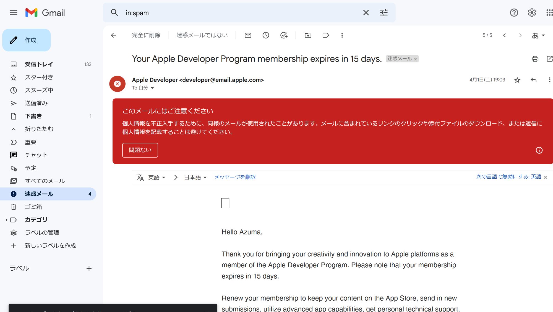
Task: Click into the in:spam search field
Action: [241, 13]
